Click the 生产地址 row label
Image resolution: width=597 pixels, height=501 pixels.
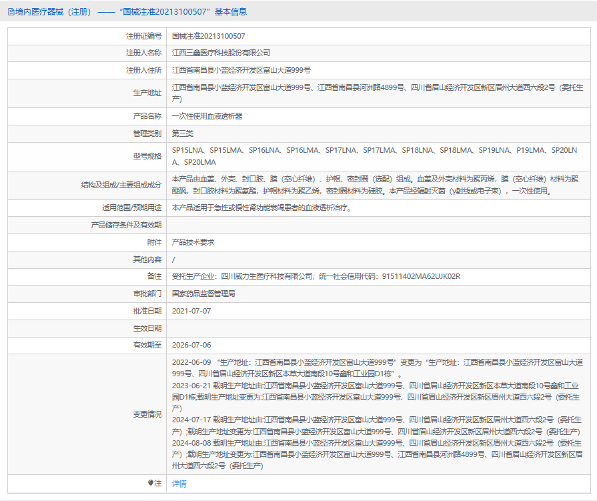click(x=147, y=93)
